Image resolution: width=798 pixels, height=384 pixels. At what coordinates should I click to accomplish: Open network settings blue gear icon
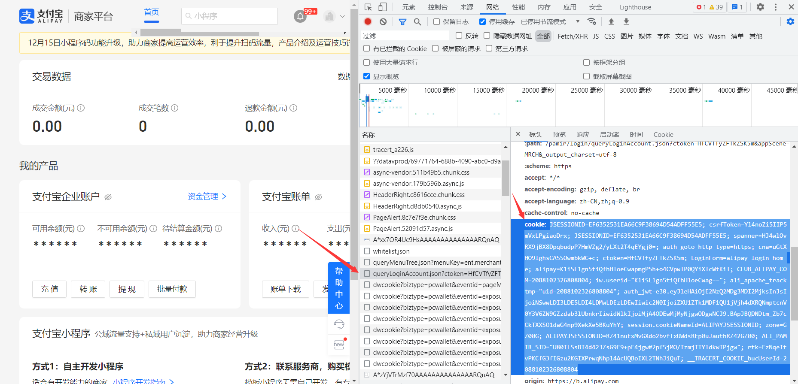[790, 21]
